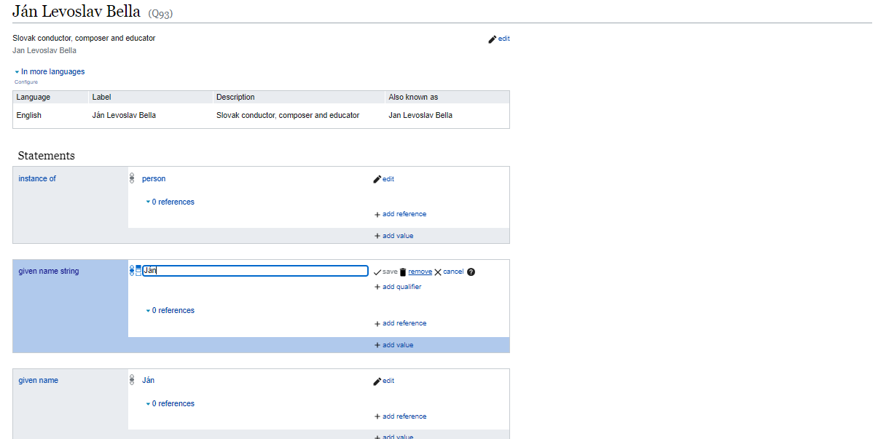Collapse the 'In more languages' section
Screen dimensions: 878x439
tap(50, 71)
